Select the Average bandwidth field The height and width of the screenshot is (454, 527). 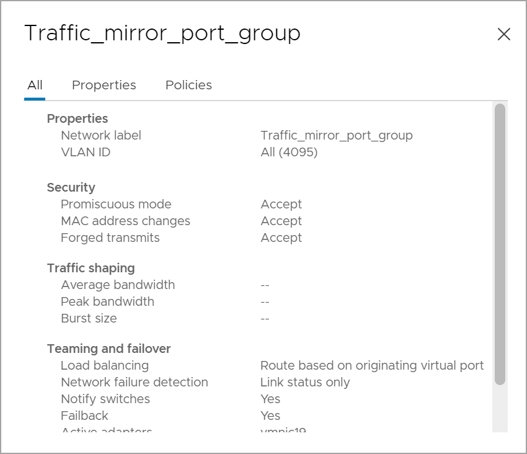pyautogui.click(x=117, y=285)
